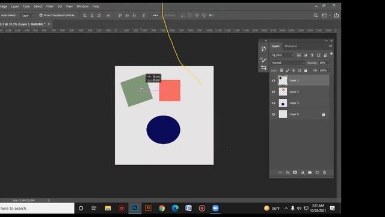Hide Layer 1 with its eye icon
The image size is (385, 217).
(273, 81)
